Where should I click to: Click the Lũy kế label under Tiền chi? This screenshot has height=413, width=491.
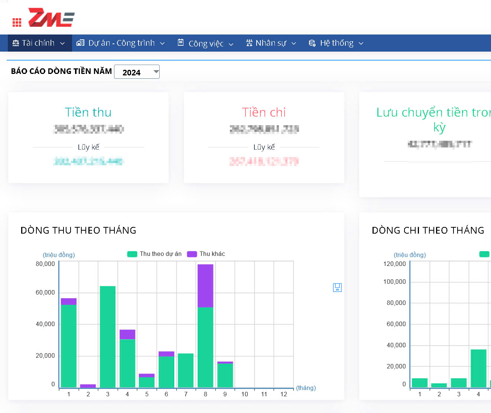(x=264, y=147)
